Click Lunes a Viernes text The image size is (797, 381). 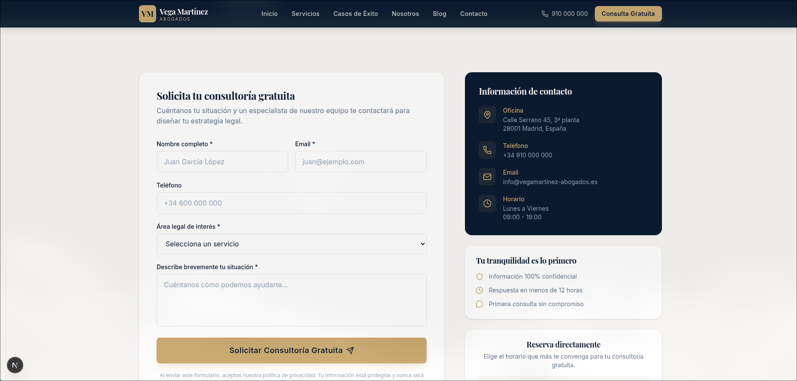526,209
